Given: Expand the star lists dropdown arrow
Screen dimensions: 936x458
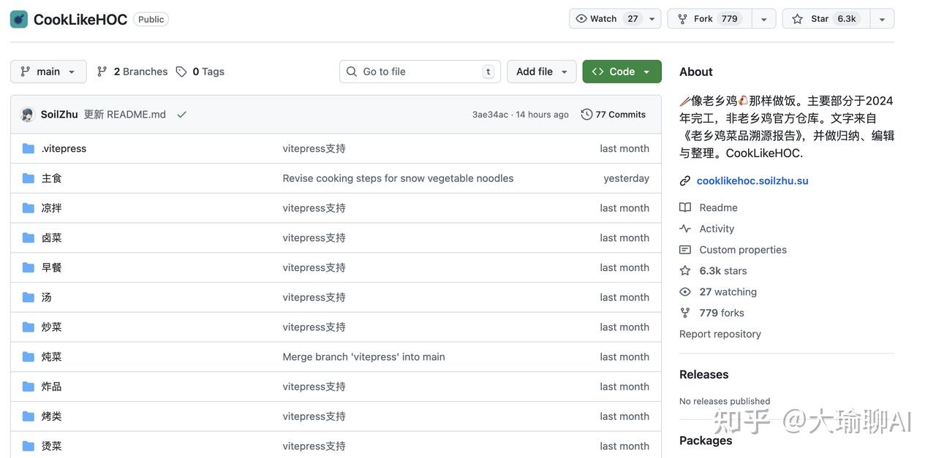Looking at the screenshot, I should (882, 19).
